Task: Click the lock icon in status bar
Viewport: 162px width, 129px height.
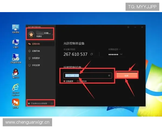Action: 52,103
